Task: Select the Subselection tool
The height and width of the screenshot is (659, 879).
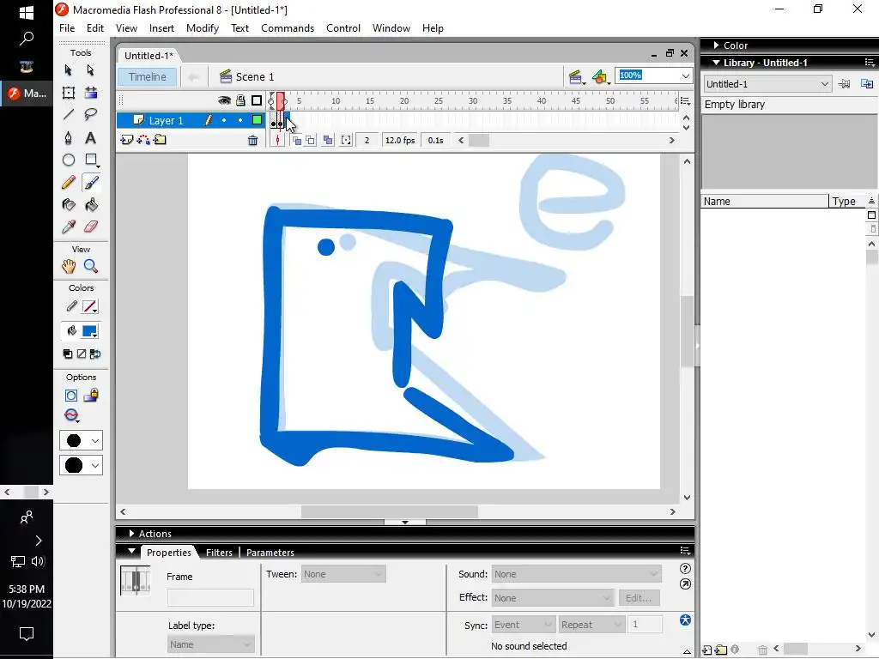Action: point(90,70)
